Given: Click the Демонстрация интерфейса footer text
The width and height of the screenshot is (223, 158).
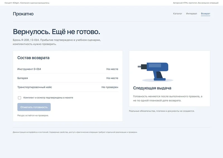Looking at the screenshot, I should click(75, 132).
